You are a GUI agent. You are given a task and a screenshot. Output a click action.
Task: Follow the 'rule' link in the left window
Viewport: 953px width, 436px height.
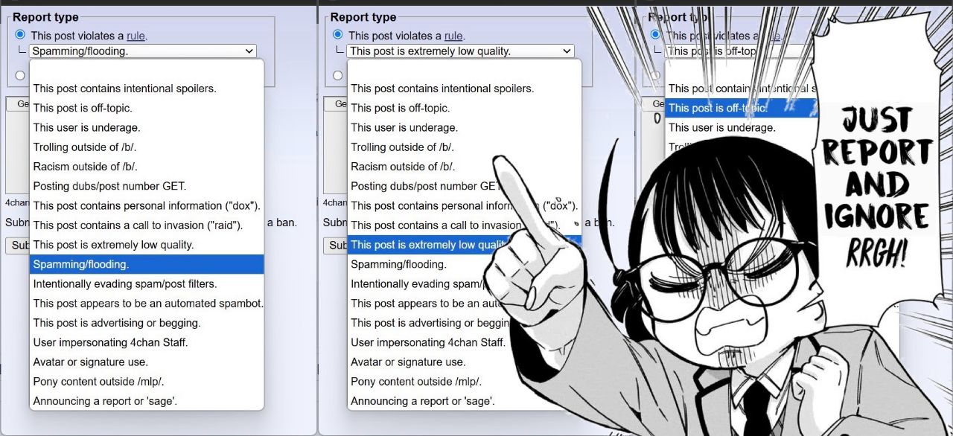point(136,36)
